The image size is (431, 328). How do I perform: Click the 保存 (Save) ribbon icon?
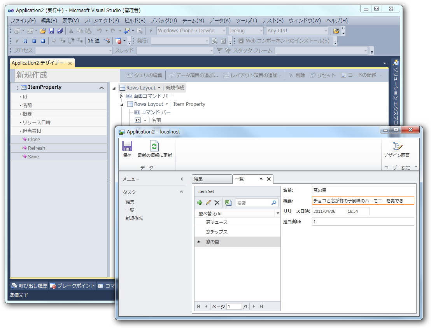tap(126, 148)
